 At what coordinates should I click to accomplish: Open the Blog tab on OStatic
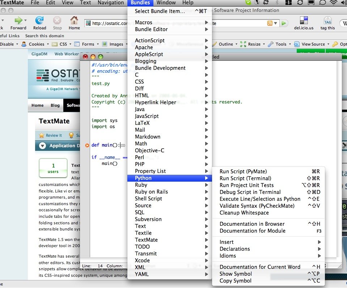(x=55, y=105)
